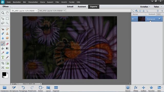The height and width of the screenshot is (92, 164).
Task: Select the Recompose tool
Action: coord(7,63)
